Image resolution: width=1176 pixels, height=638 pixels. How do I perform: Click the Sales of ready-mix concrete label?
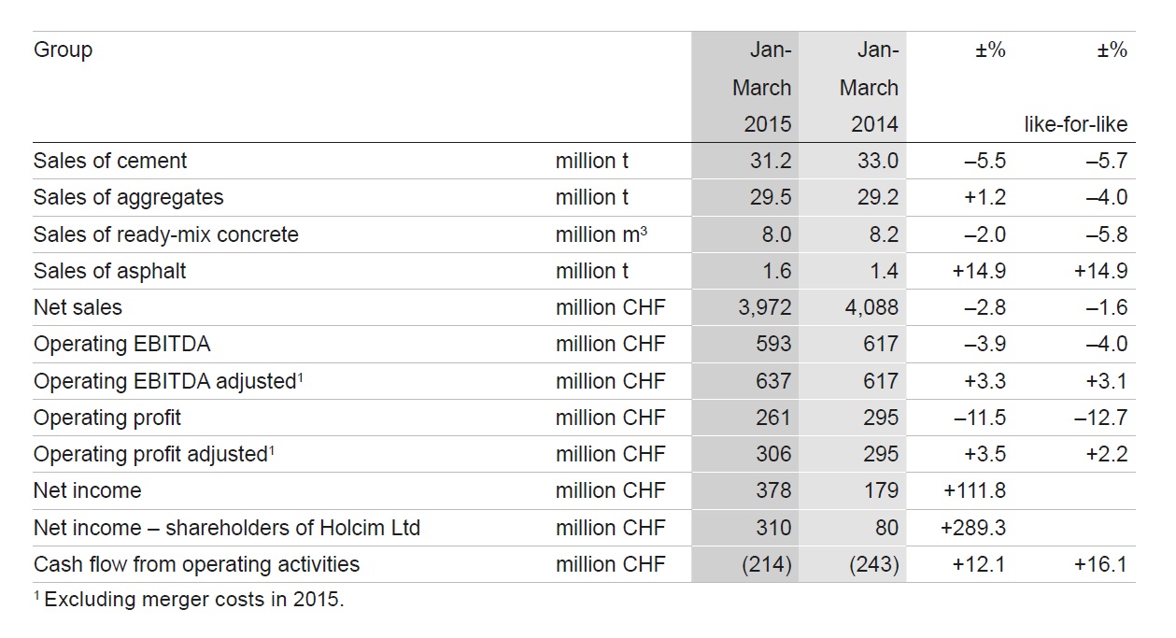click(166, 234)
